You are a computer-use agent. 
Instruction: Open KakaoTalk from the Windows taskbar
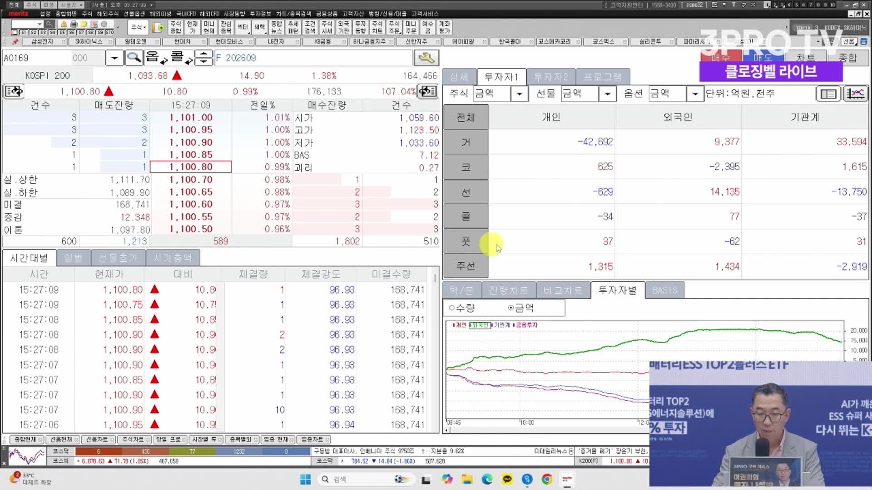point(507,479)
